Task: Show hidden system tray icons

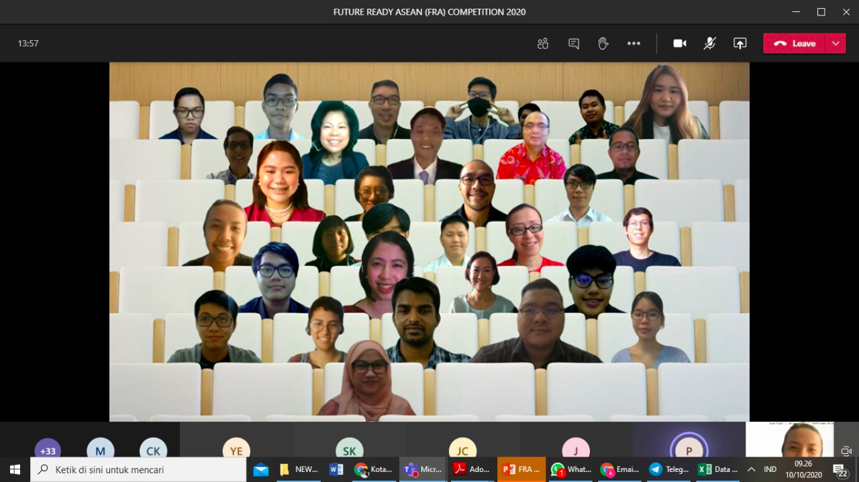Action: [x=751, y=469]
